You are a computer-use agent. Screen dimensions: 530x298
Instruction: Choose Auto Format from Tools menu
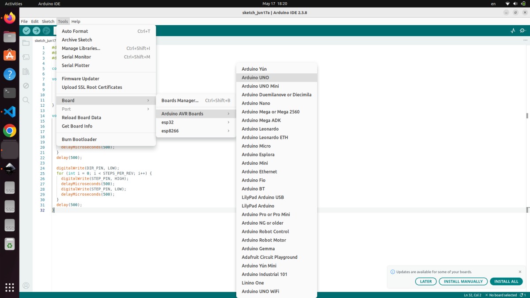pos(106,31)
